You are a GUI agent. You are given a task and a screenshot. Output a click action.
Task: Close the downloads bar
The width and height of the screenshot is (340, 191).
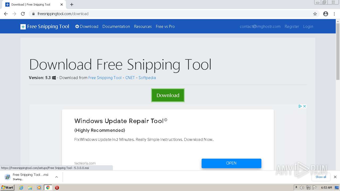(x=335, y=177)
